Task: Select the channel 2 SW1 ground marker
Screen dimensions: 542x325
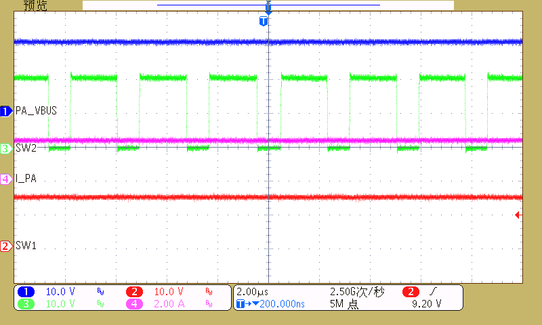Action: point(6,246)
